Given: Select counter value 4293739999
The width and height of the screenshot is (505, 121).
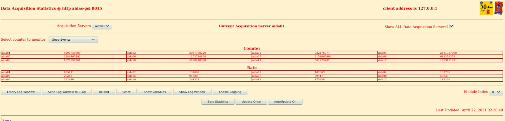Looking at the screenshot, I should coord(72,53).
